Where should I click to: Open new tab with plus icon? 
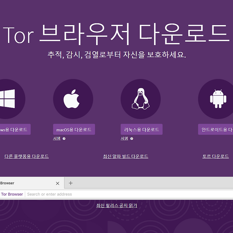click(x=71, y=183)
